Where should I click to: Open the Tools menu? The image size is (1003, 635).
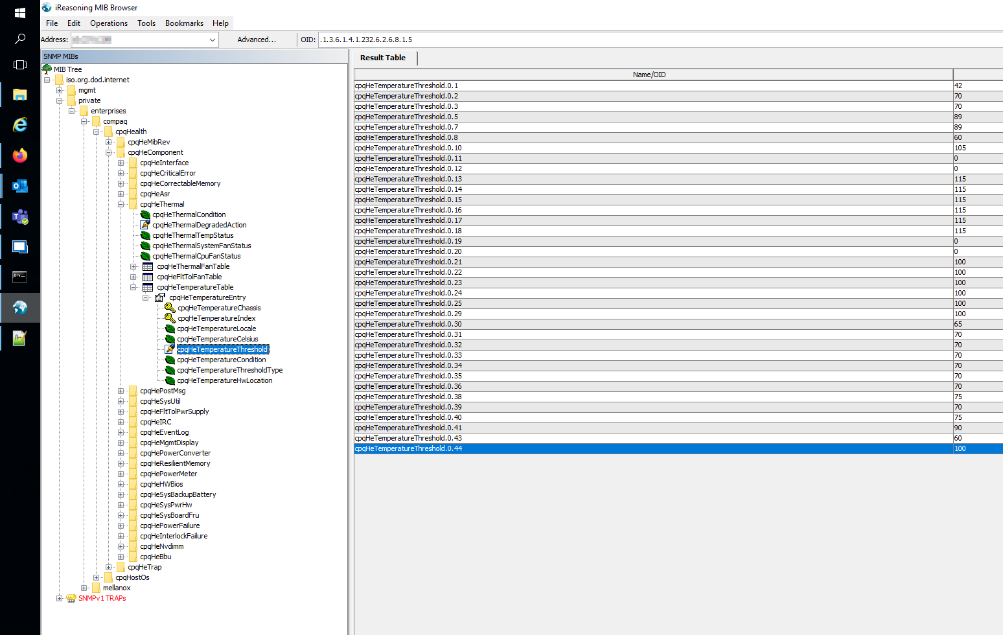146,23
